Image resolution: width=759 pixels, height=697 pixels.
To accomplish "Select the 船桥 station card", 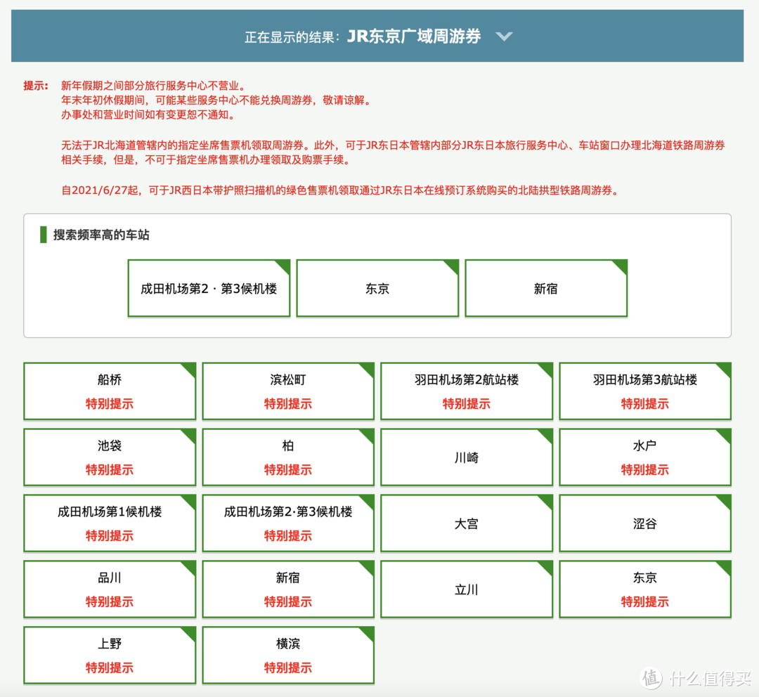I will coord(110,391).
